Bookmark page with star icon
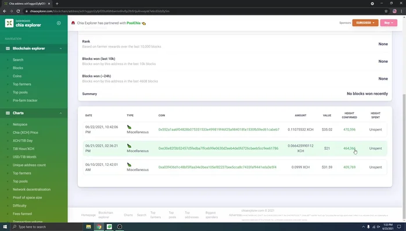 coord(386,11)
